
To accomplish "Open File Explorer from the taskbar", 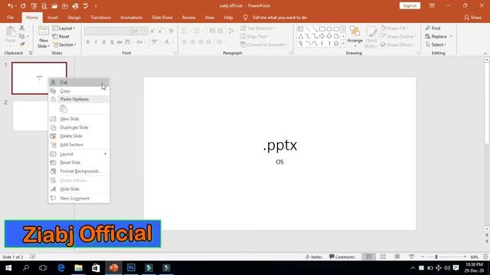I will (x=78, y=268).
